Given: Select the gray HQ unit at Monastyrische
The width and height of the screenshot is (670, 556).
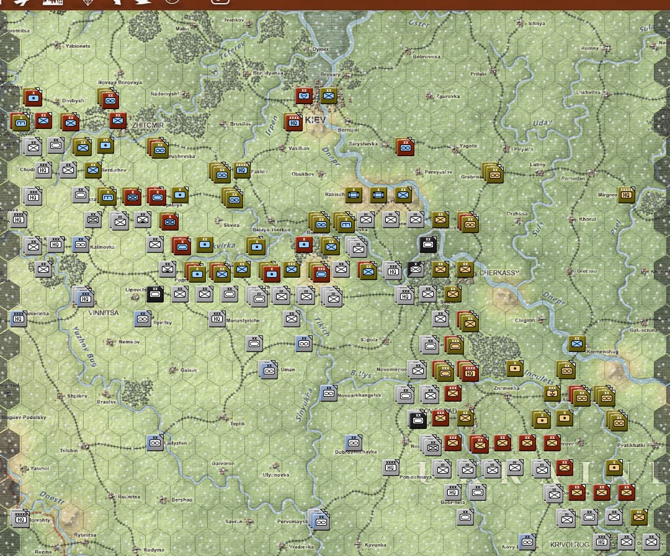Looking at the screenshot, I should pos(217,319).
